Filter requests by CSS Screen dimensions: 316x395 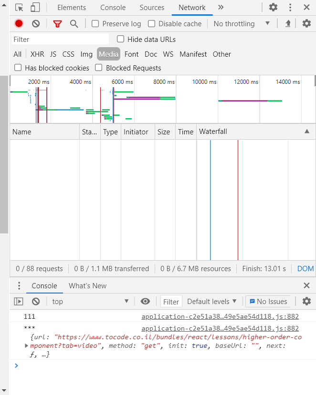[68, 54]
